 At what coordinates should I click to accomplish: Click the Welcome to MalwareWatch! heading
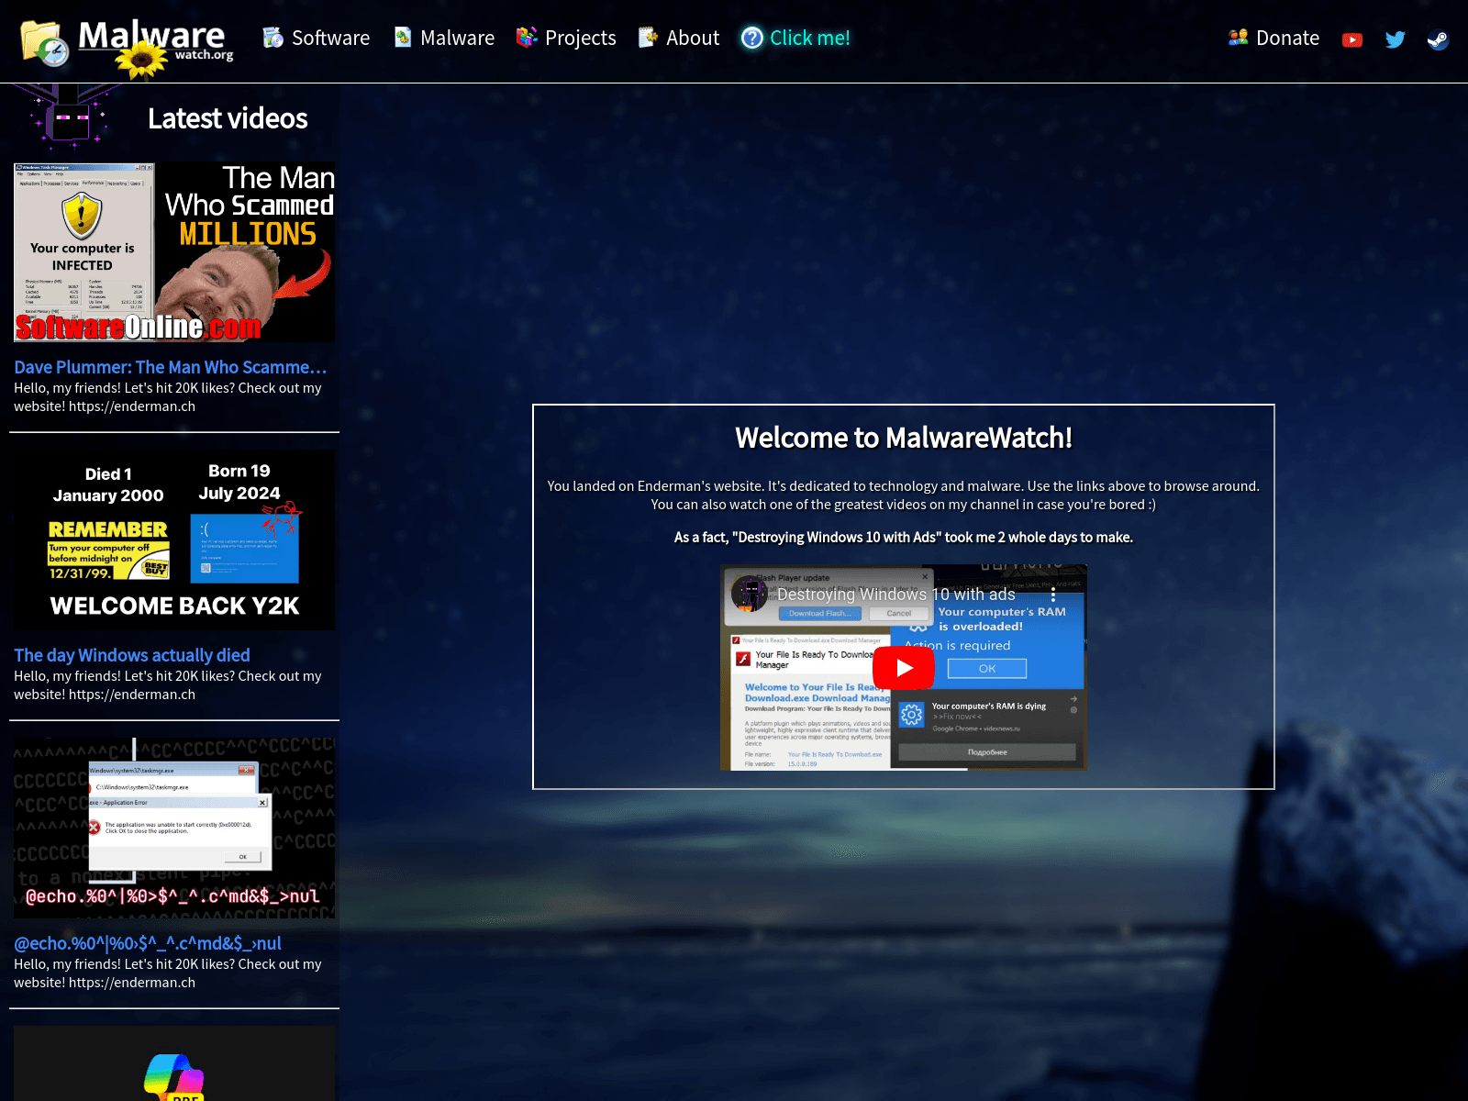click(x=904, y=438)
